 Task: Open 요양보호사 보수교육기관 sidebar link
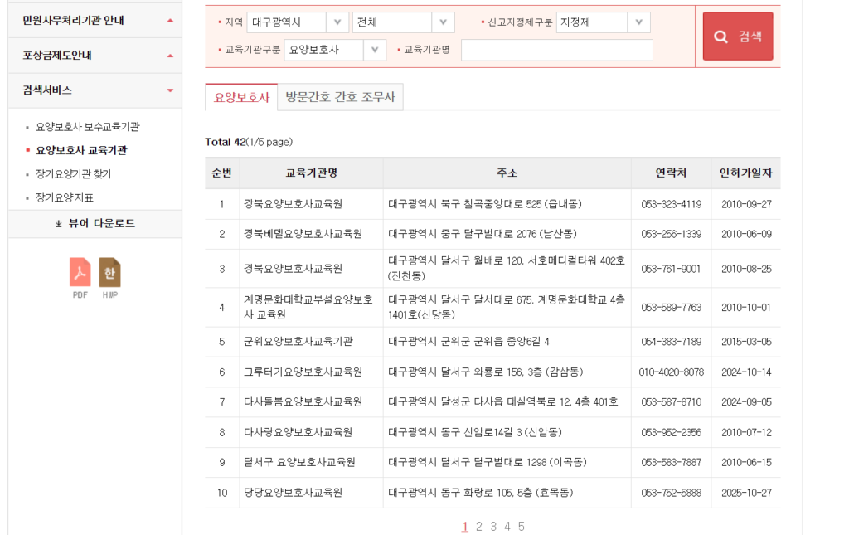pos(87,127)
